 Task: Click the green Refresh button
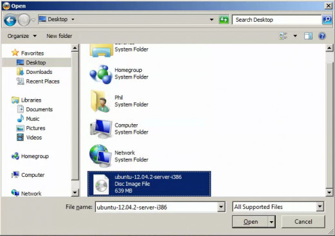224,20
